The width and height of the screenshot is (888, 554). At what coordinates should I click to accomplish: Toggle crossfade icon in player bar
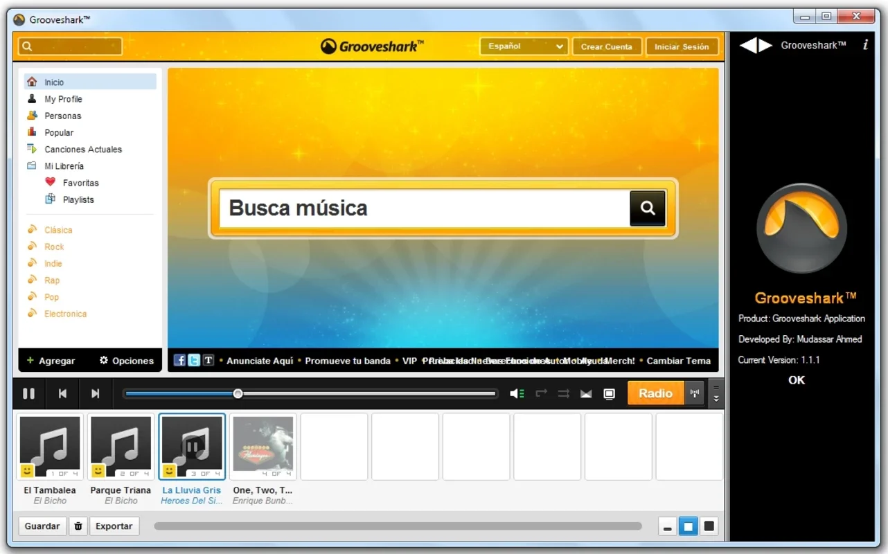pos(586,393)
